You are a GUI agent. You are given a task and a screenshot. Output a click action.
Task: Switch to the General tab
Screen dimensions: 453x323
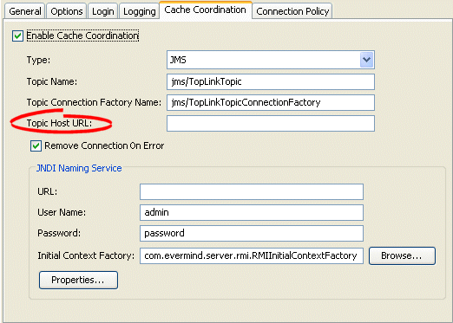(25, 11)
